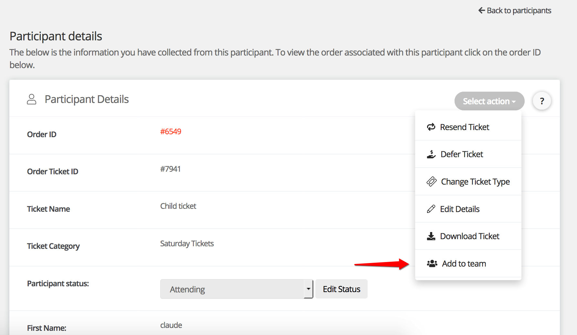Click the Change Ticket Type ticket icon

[x=431, y=182]
